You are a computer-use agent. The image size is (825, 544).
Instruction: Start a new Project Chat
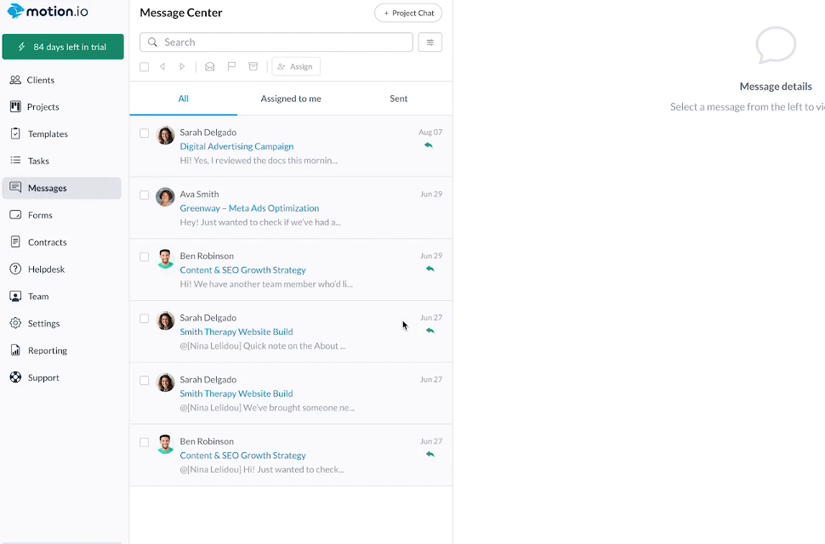click(x=408, y=13)
